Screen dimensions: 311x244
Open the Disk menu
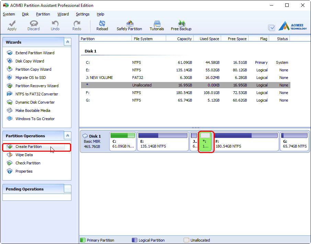tap(25, 14)
